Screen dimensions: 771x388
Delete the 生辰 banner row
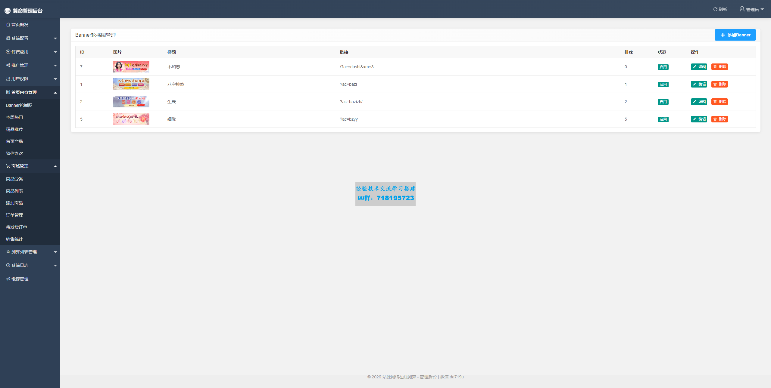click(719, 102)
